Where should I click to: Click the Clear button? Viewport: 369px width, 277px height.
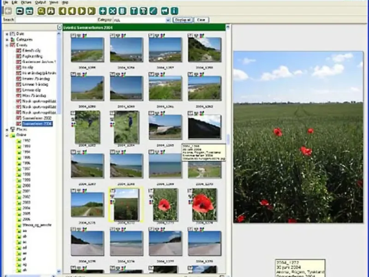tap(201, 20)
